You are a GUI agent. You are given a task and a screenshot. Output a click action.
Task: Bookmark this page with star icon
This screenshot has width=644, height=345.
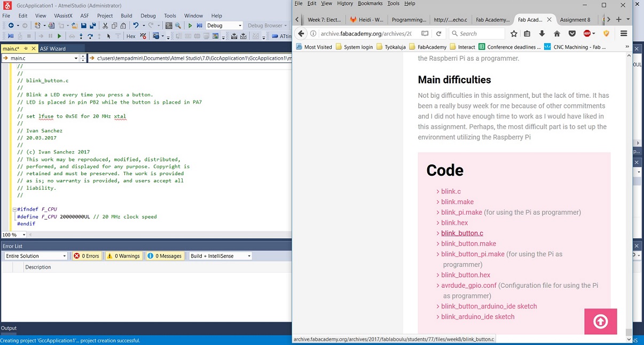coord(514,33)
